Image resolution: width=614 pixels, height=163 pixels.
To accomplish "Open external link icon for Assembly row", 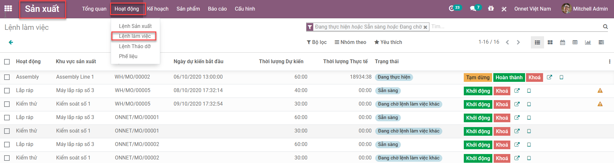I will [549, 77].
